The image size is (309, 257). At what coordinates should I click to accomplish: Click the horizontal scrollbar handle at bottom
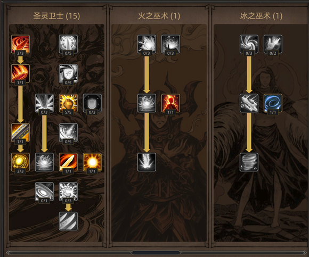click(x=156, y=253)
